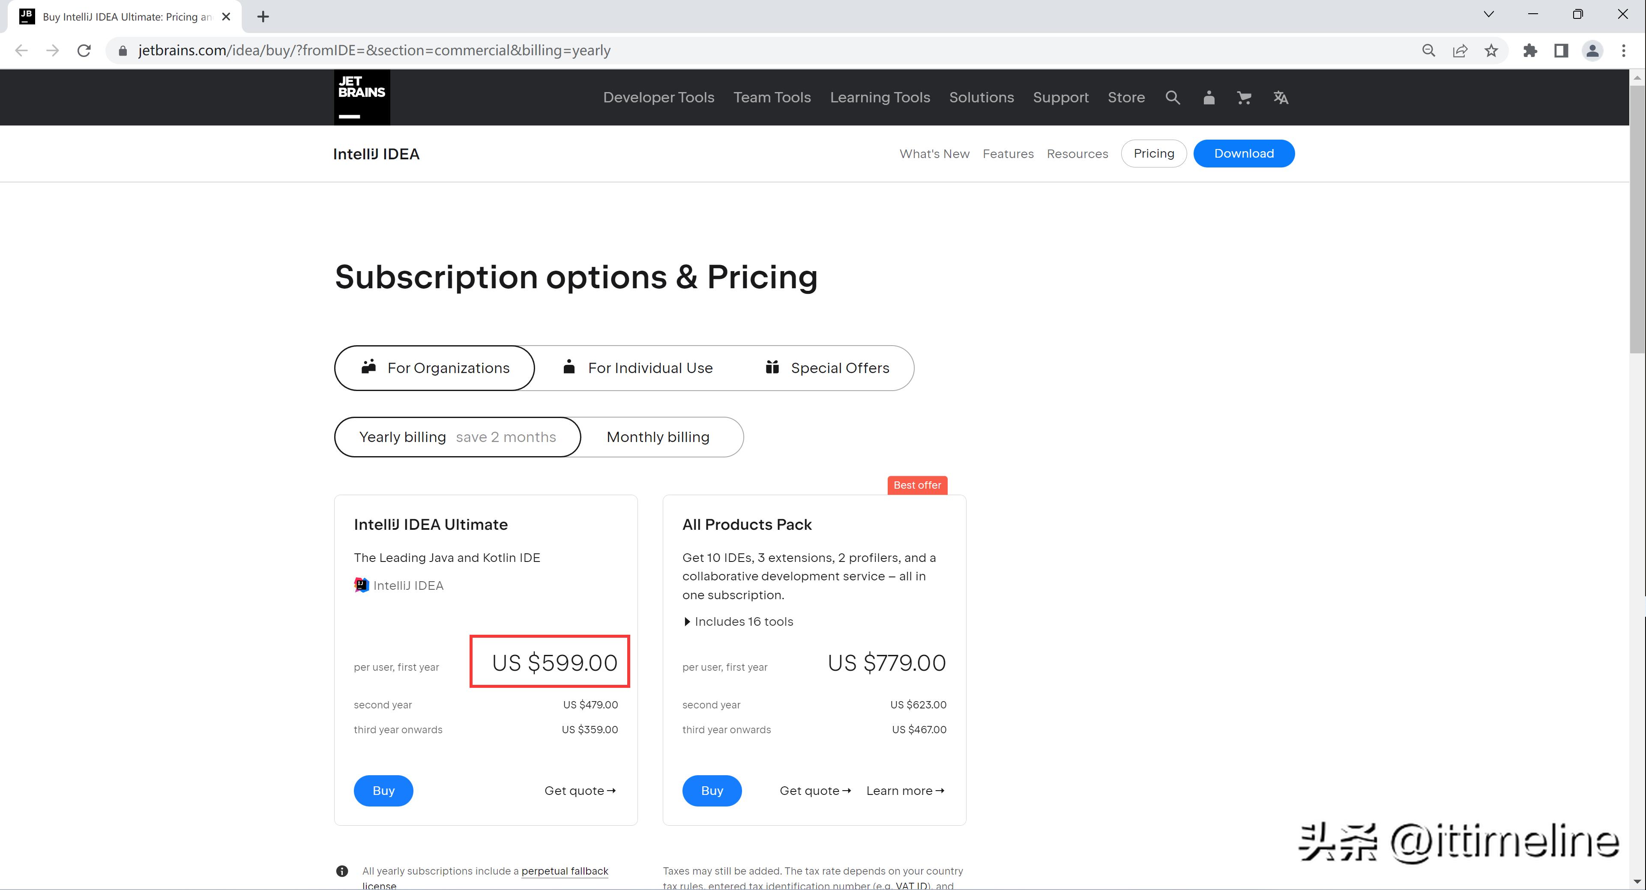This screenshot has width=1646, height=890.
Task: Select the Special Offers option
Action: [x=827, y=368]
